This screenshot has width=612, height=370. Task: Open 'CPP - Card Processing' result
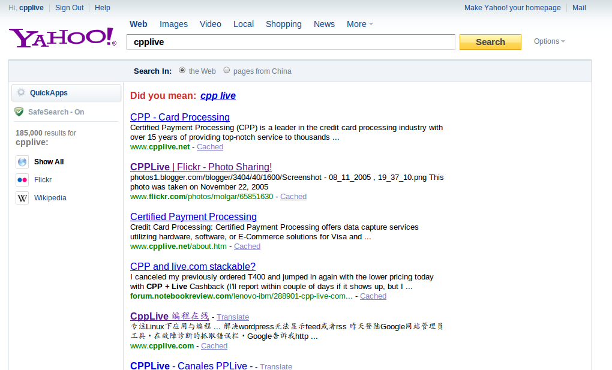pos(180,117)
